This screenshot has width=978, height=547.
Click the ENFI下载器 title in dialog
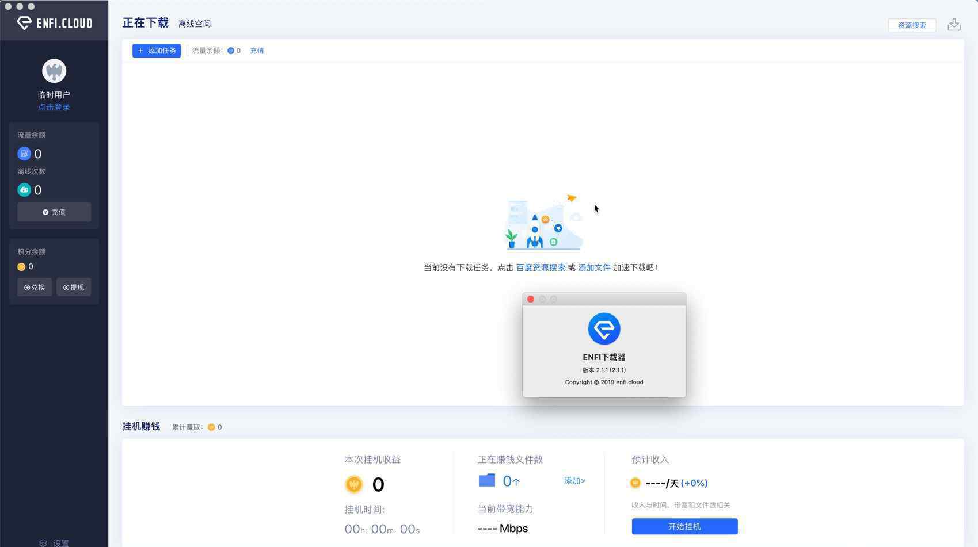[604, 357]
